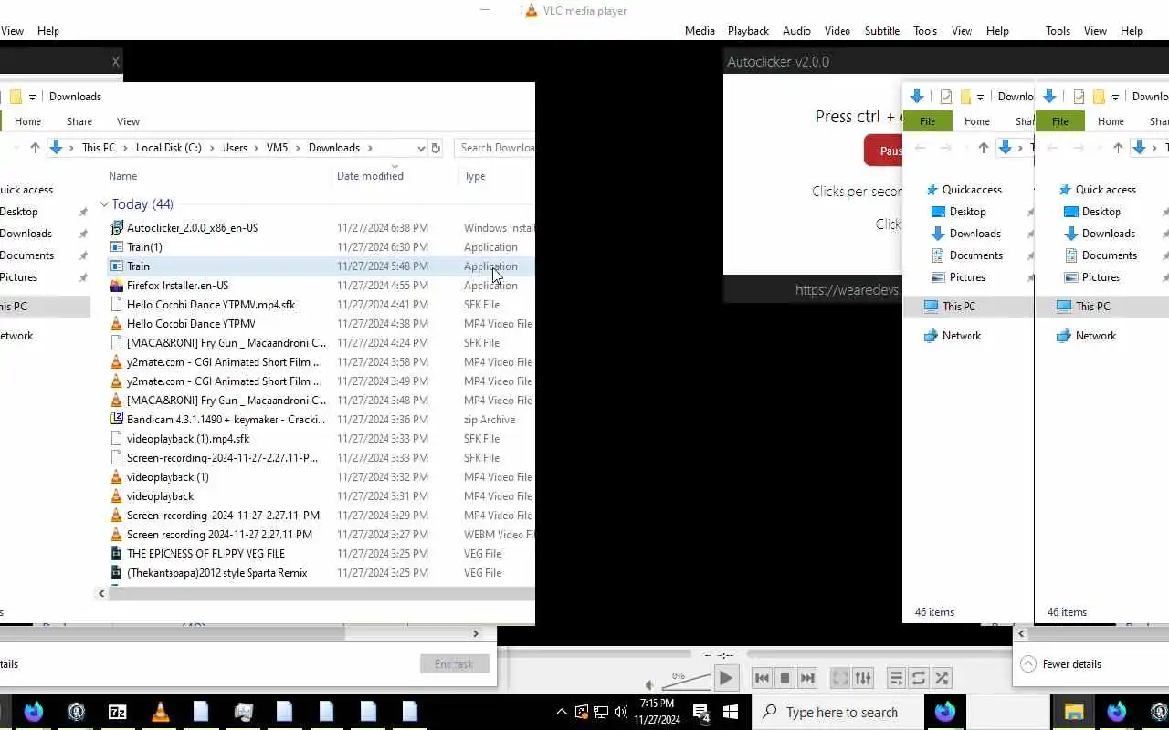This screenshot has width=1169, height=730.
Task: Click VLC's previous track button
Action: pyautogui.click(x=762, y=678)
